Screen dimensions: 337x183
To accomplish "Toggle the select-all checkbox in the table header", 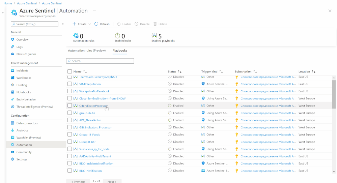I will 69,71.
